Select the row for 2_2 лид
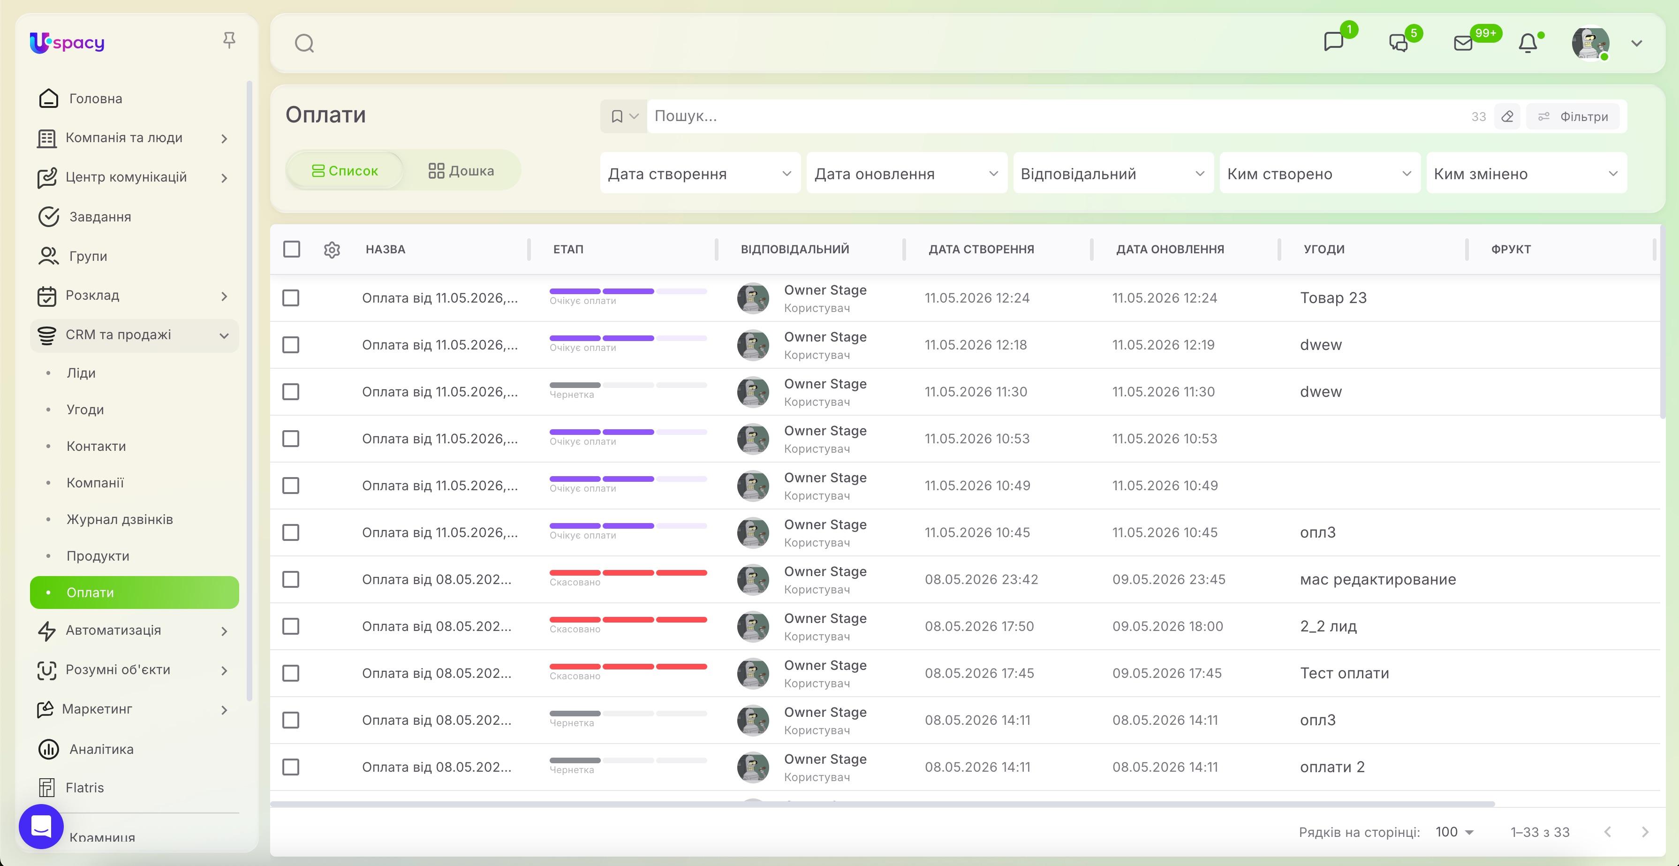 pos(291,627)
